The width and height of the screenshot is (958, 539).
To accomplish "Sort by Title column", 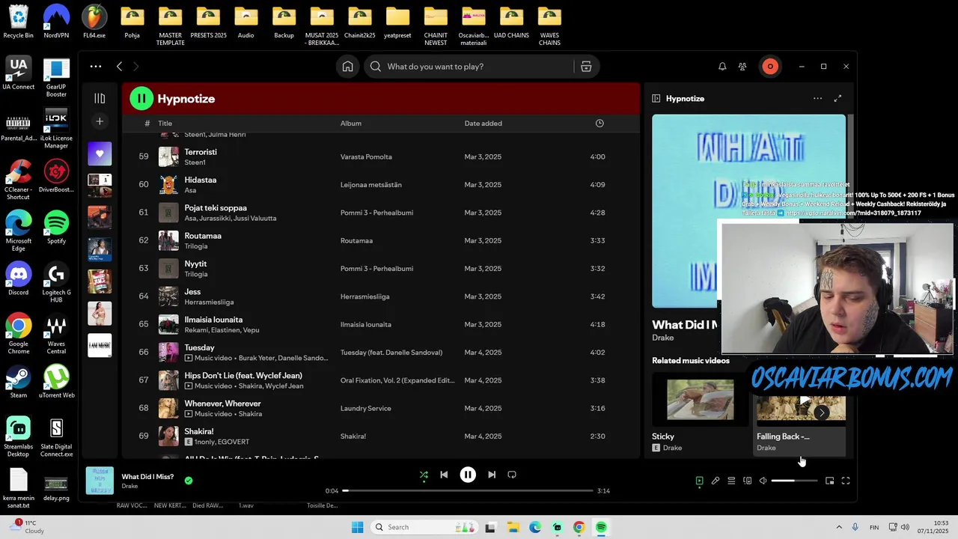I will (165, 124).
